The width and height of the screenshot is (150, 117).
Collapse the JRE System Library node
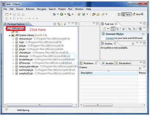pos(9,35)
